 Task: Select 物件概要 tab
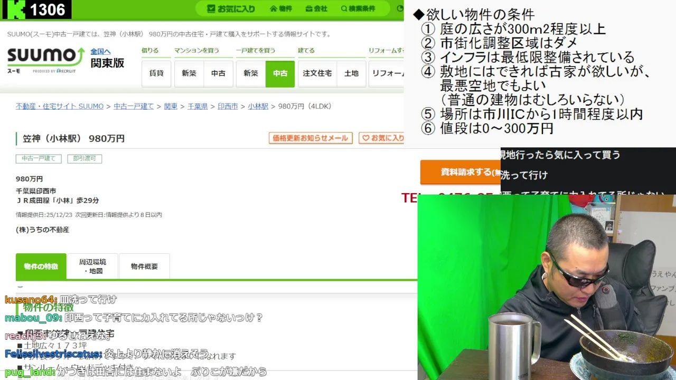(144, 267)
